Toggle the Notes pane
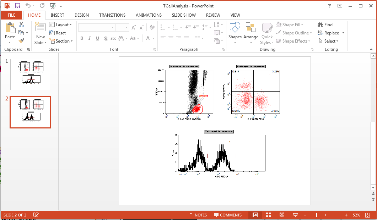377x220 pixels. pos(198,215)
